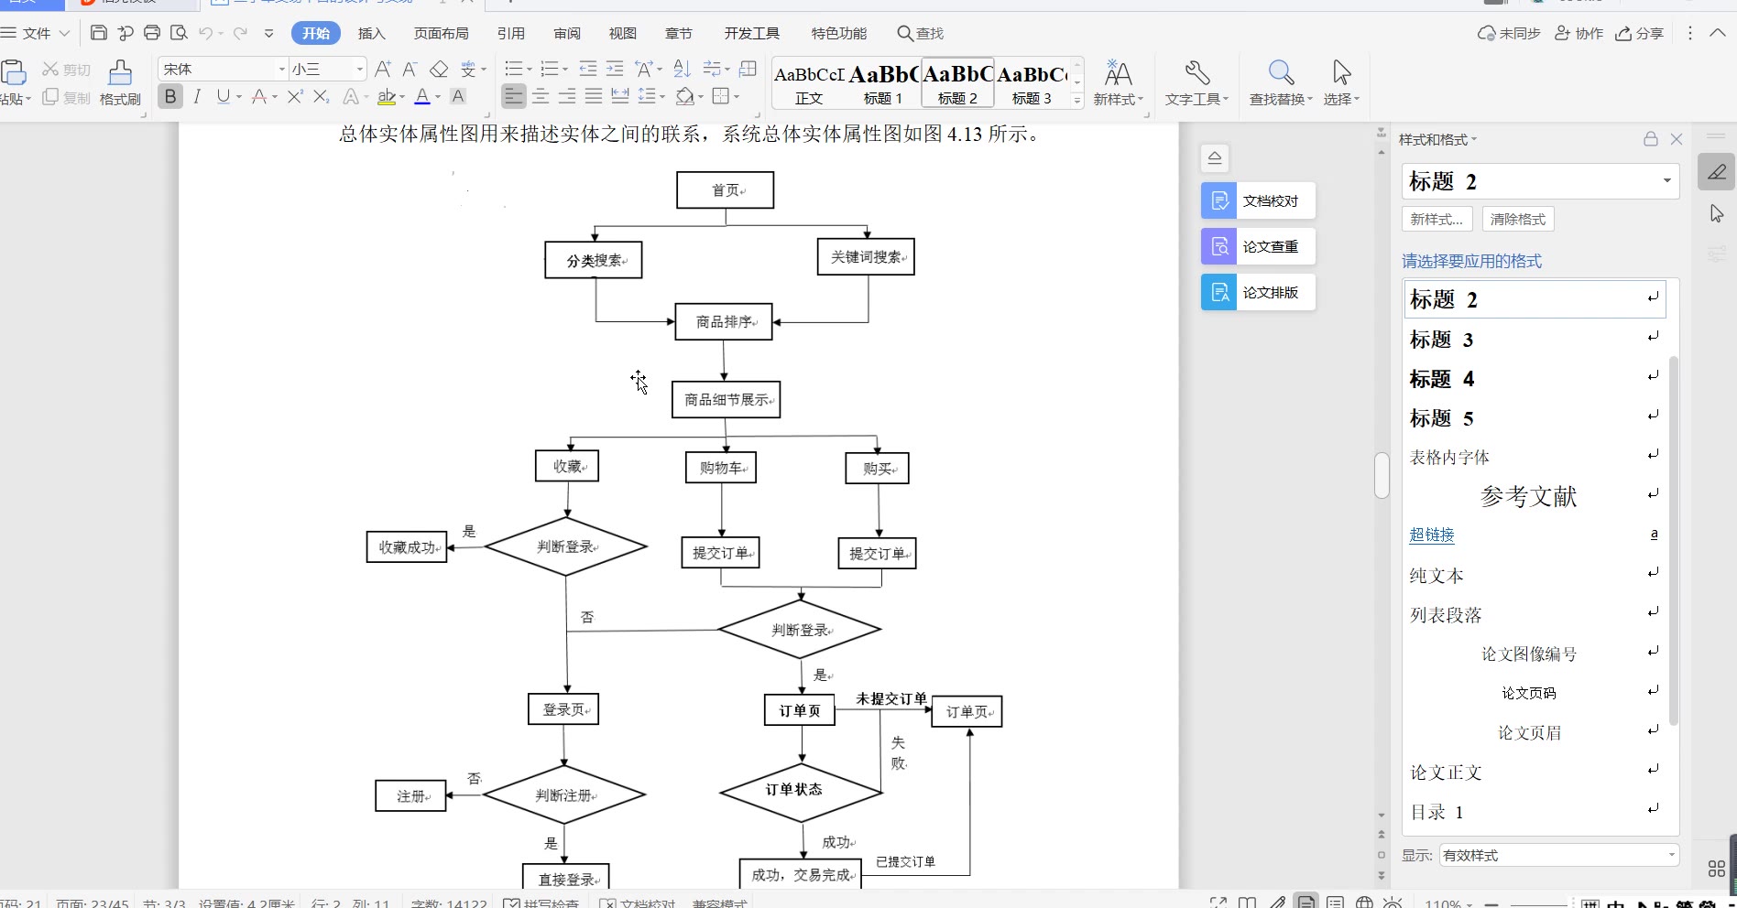
Task: Apply the 标题 3 style from styles list
Action: point(1534,340)
